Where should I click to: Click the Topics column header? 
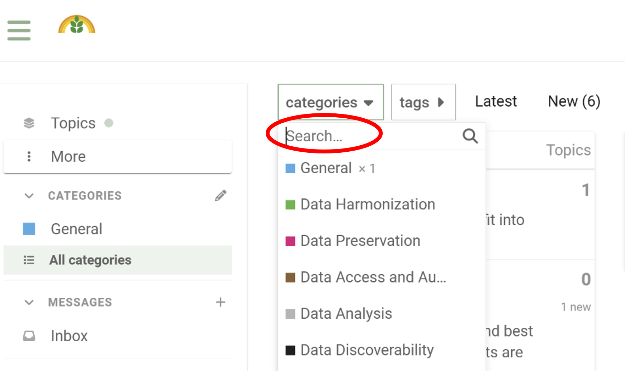click(568, 150)
